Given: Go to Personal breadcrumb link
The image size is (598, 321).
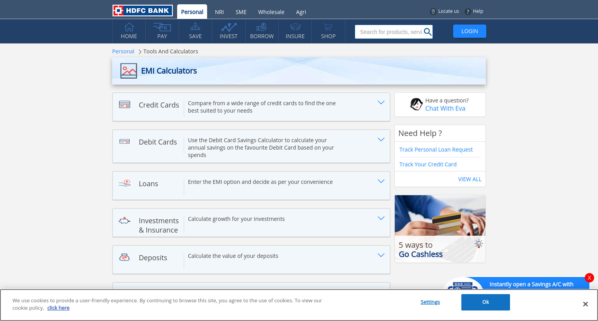Looking at the screenshot, I should pos(123,51).
